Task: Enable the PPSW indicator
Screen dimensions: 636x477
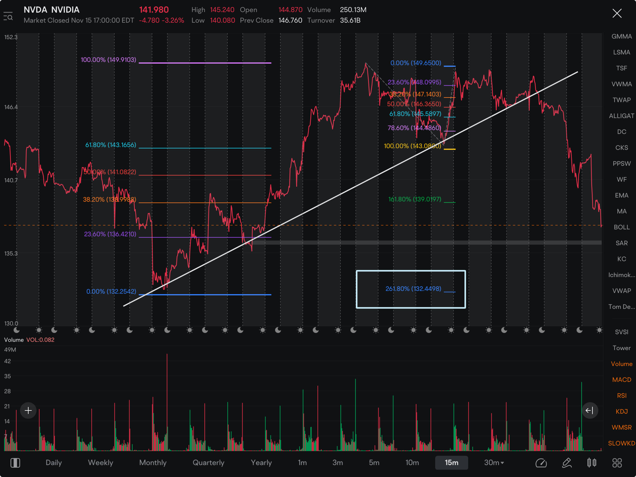Action: pos(622,164)
